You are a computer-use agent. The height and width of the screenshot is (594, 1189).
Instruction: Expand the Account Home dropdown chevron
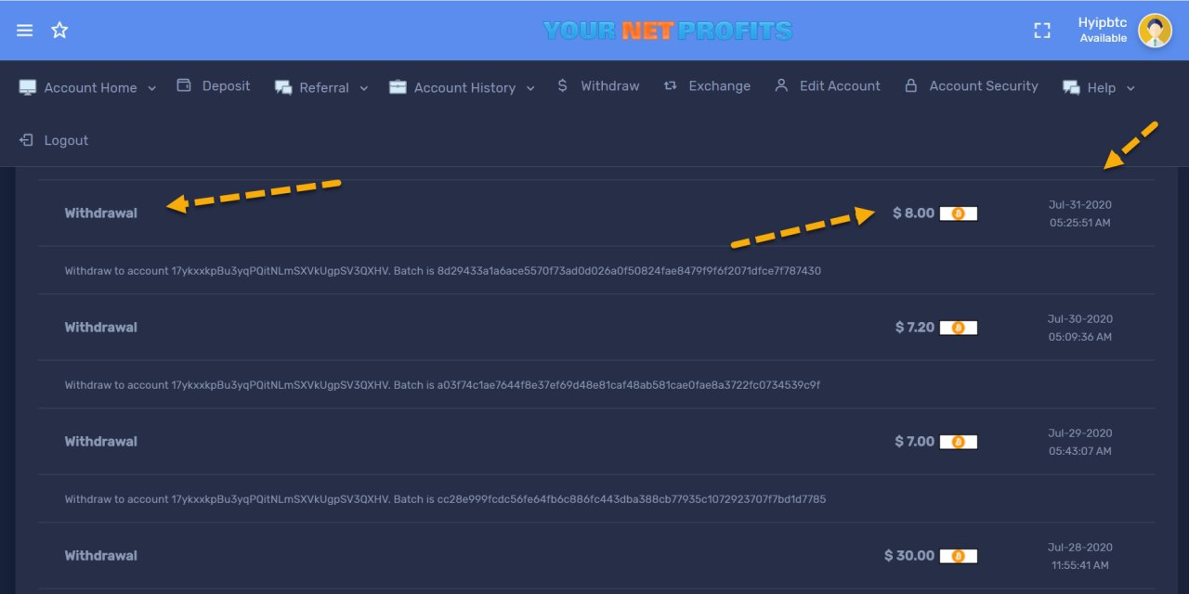151,88
